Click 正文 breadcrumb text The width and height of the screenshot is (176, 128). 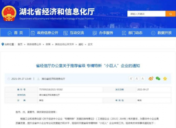[90, 44]
